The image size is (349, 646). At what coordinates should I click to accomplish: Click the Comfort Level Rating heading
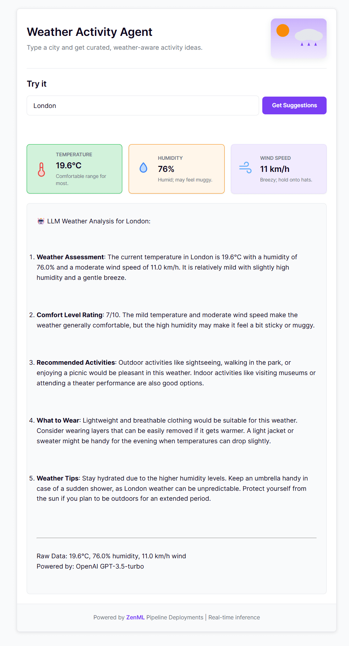point(70,315)
